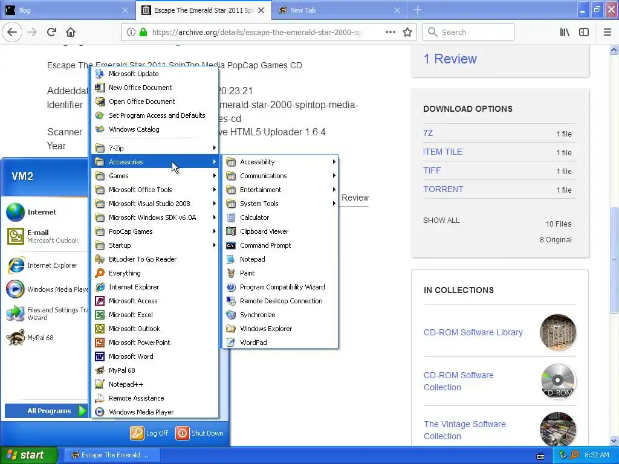The height and width of the screenshot is (464, 619).
Task: Click the Log Off button
Action: 150,433
